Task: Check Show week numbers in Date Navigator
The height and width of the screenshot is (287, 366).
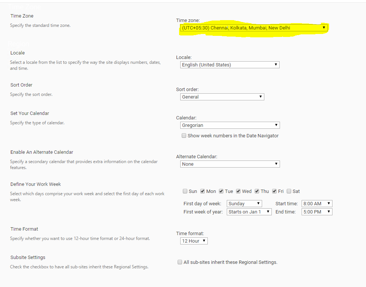Action: [x=184, y=135]
